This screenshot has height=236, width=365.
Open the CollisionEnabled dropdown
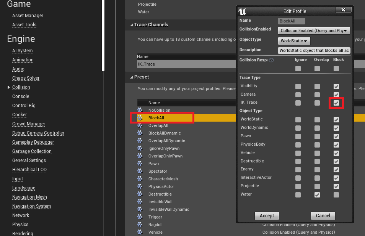314,31
